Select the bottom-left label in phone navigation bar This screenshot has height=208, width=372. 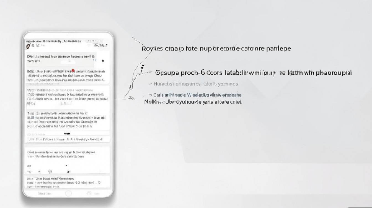click(x=45, y=194)
